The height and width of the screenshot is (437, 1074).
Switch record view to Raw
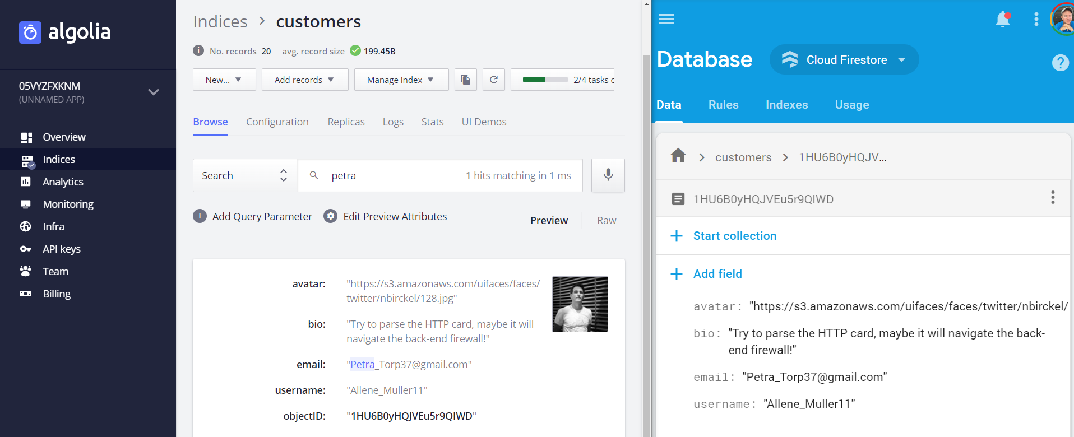click(606, 221)
